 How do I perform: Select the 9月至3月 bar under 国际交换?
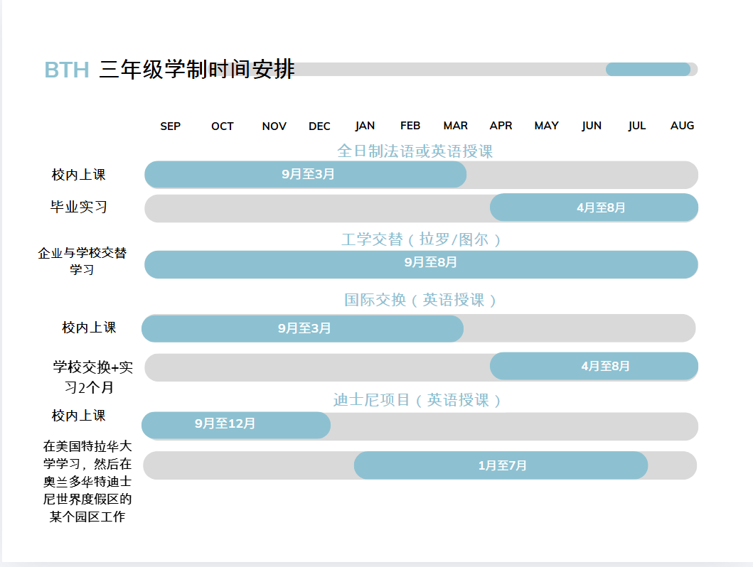[x=303, y=328]
